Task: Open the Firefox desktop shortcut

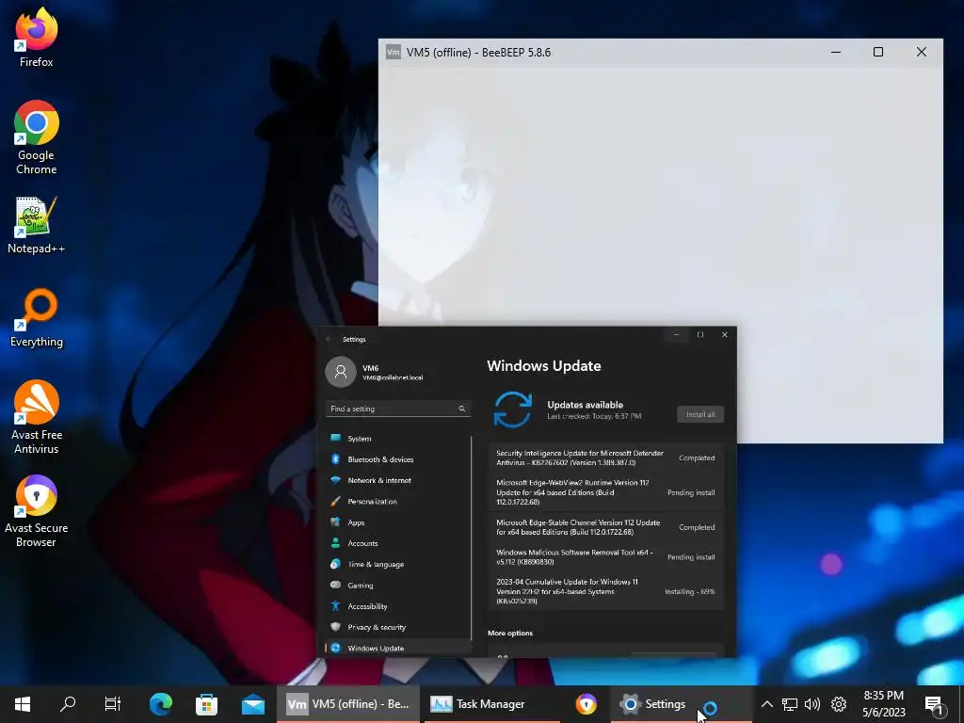Action: [37, 37]
